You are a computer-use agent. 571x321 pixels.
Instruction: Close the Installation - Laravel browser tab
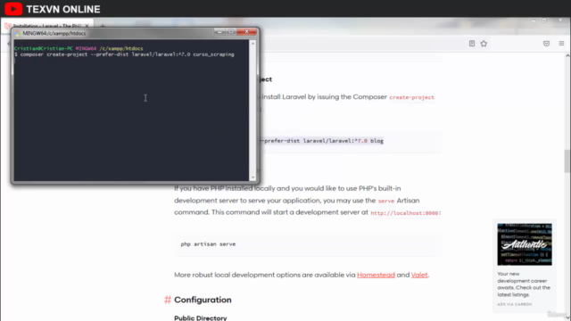click(x=87, y=26)
